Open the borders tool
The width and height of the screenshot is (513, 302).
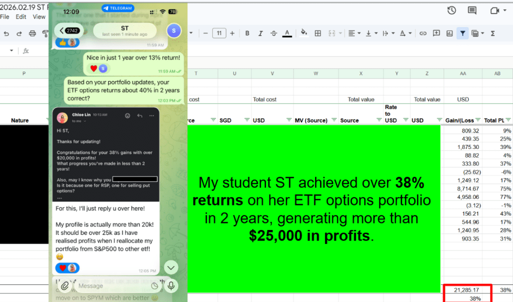point(318,33)
